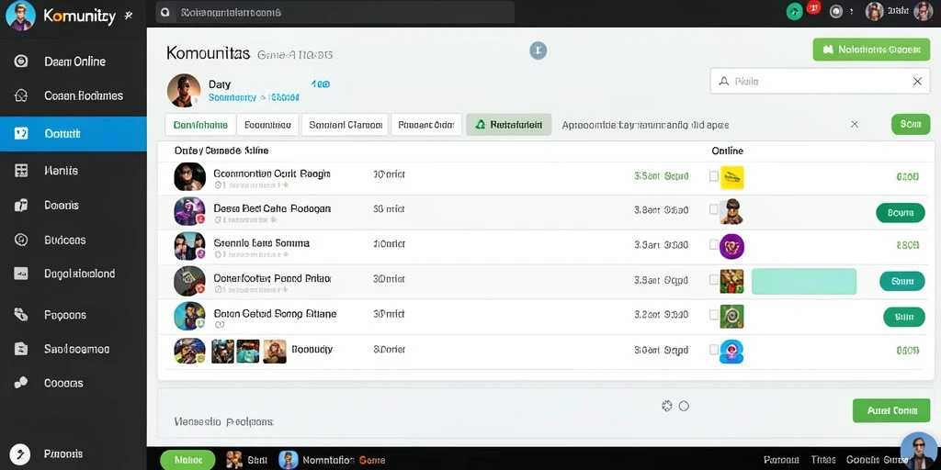Click the red-green game icon in Ooherfoohar row
This screenshot has width=941, height=470.
coord(732,281)
